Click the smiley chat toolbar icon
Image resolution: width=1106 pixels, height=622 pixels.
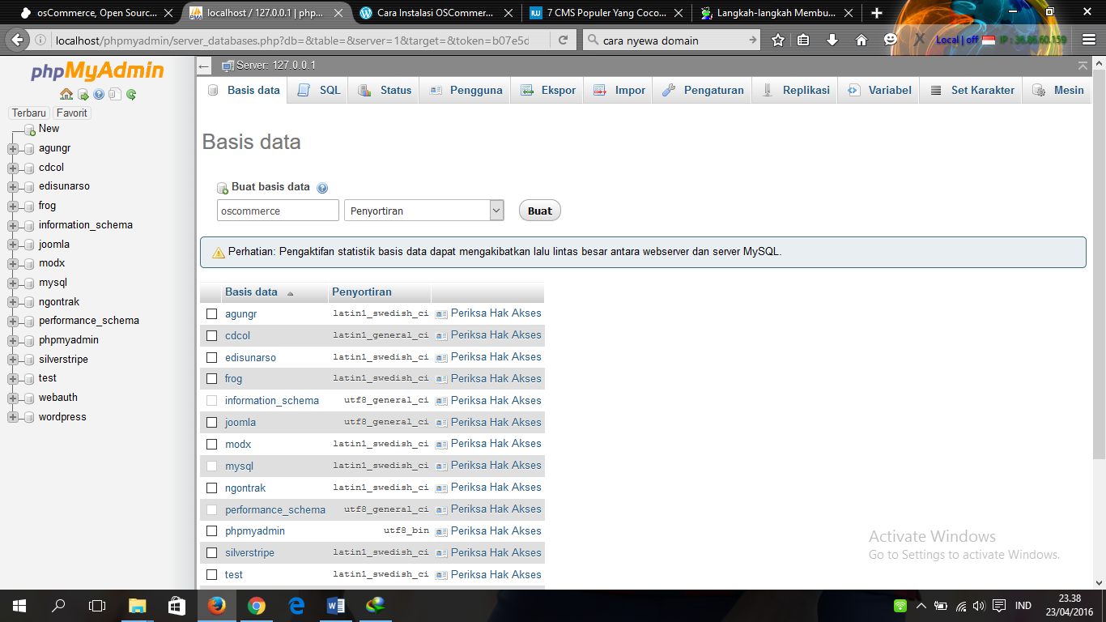pyautogui.click(x=891, y=40)
